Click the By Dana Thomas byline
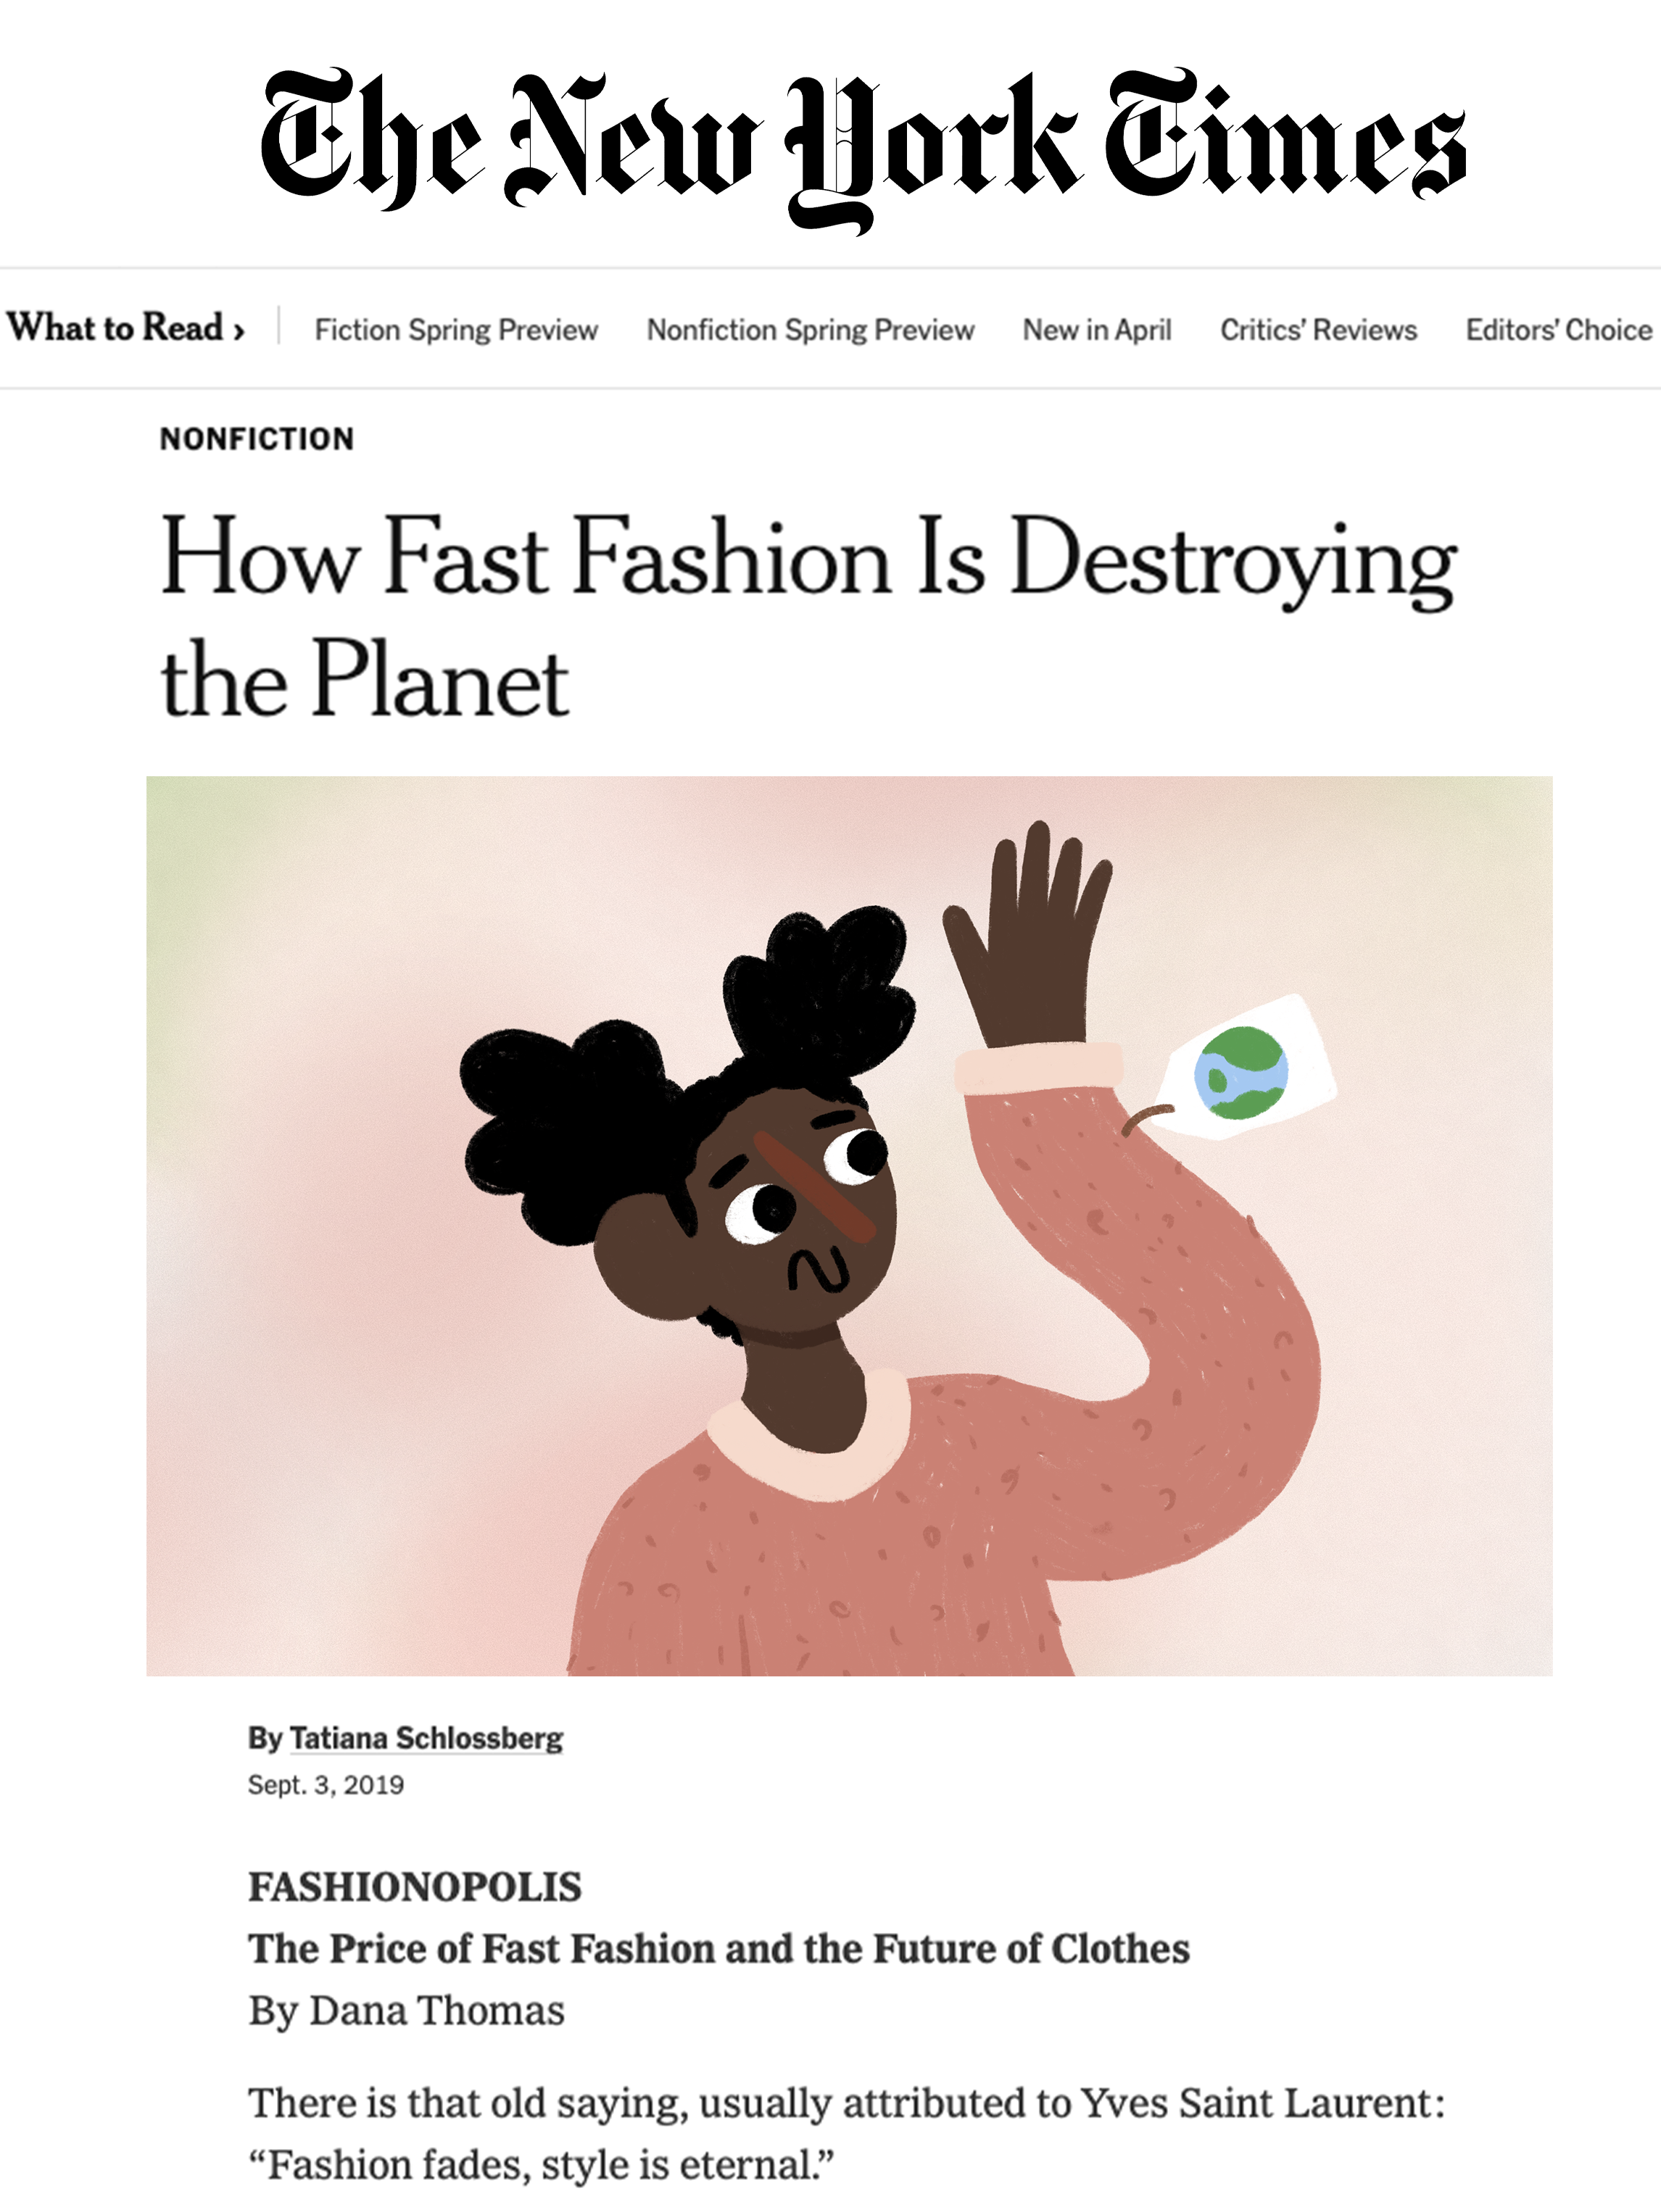Image resolution: width=1661 pixels, height=2212 pixels. pyautogui.click(x=406, y=2010)
